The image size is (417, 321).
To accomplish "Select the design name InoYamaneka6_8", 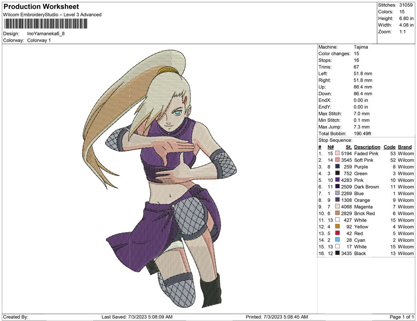I will click(x=45, y=34).
